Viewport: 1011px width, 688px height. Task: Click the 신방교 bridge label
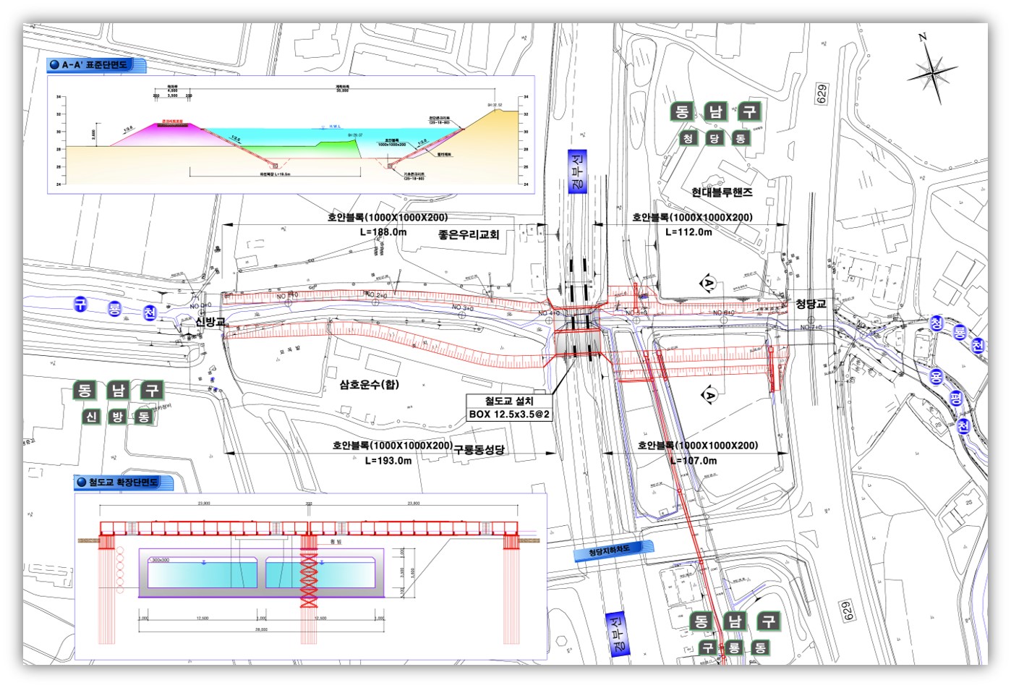[210, 321]
